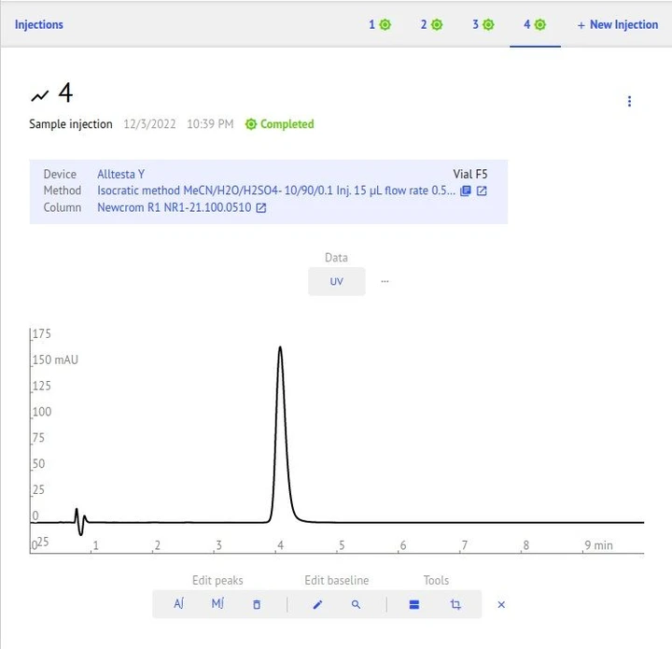Open the Alltesta Y device link
Image resolution: width=672 pixels, height=649 pixels.
120,174
